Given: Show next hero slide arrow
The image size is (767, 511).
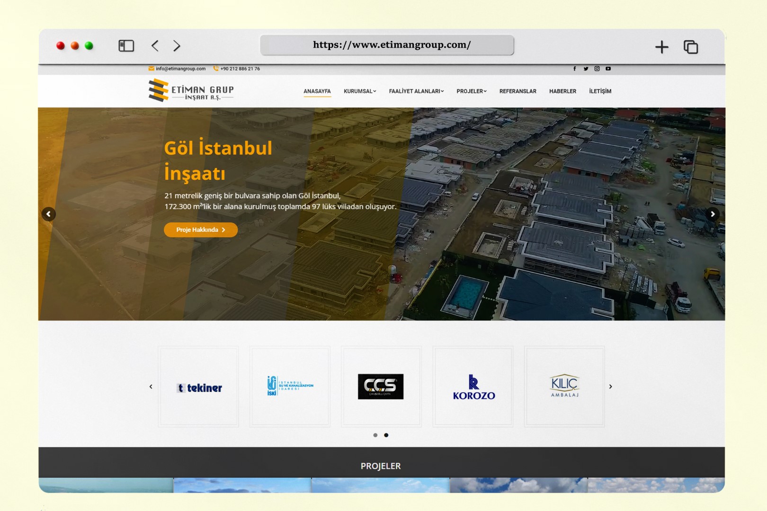Looking at the screenshot, I should 713,214.
